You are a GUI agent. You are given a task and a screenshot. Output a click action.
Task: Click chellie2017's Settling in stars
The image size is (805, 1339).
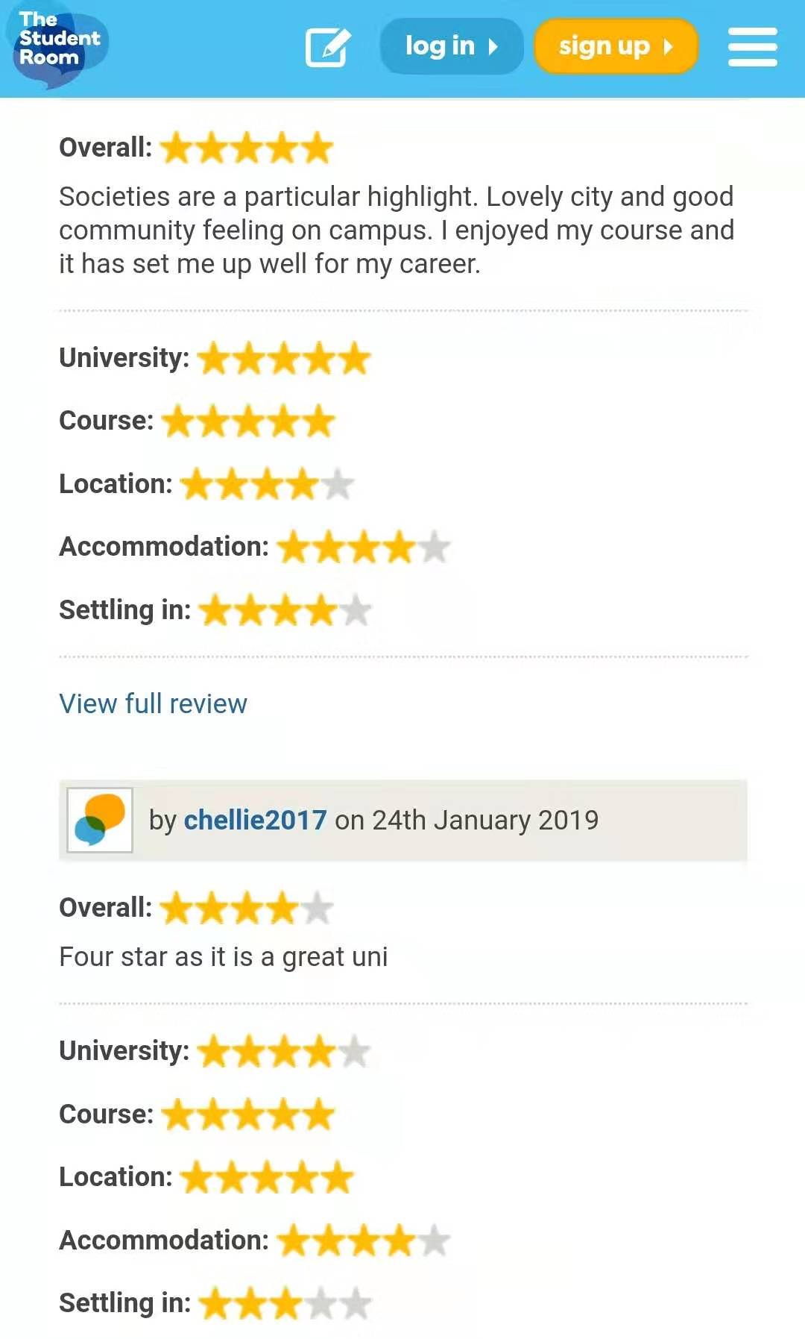285,1304
